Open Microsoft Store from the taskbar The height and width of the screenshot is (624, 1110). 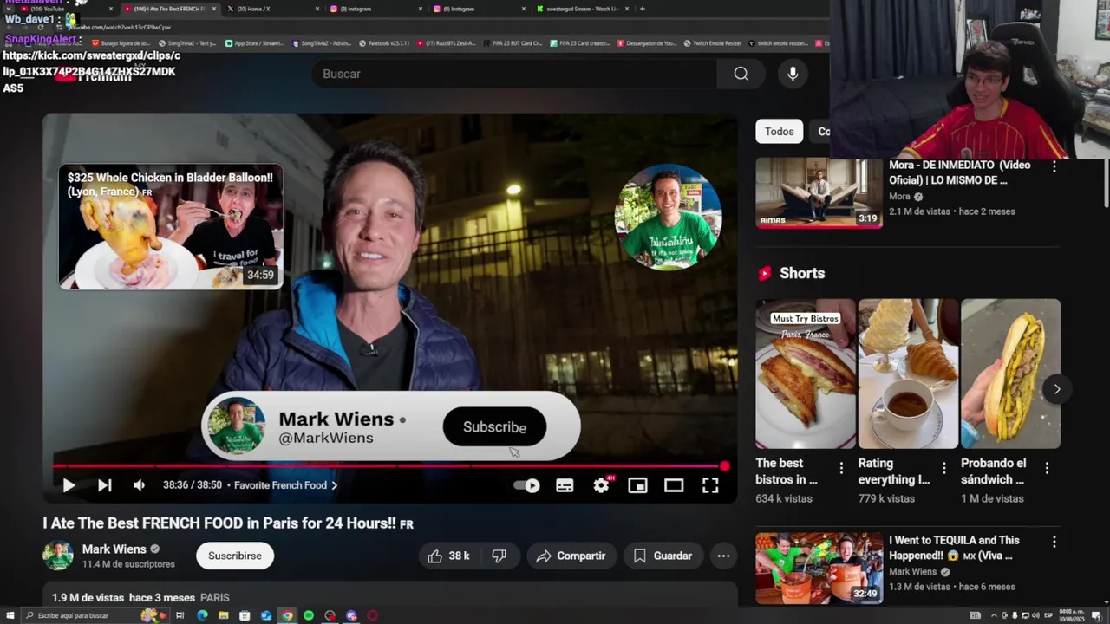click(245, 615)
